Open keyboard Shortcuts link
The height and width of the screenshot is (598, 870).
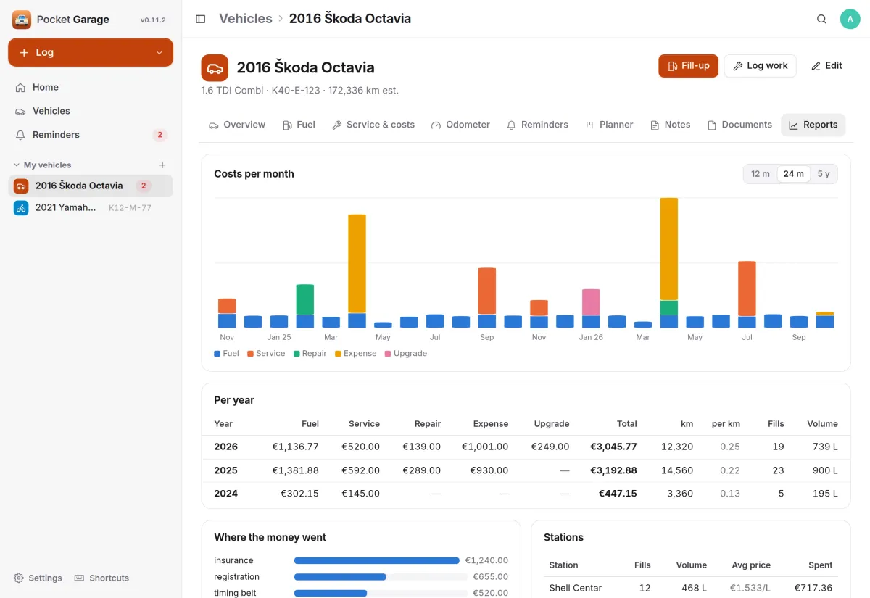click(101, 578)
